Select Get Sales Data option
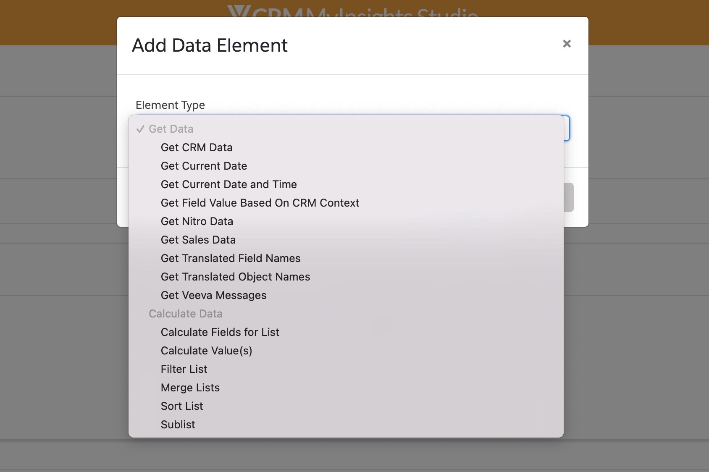This screenshot has height=472, width=709. (198, 240)
